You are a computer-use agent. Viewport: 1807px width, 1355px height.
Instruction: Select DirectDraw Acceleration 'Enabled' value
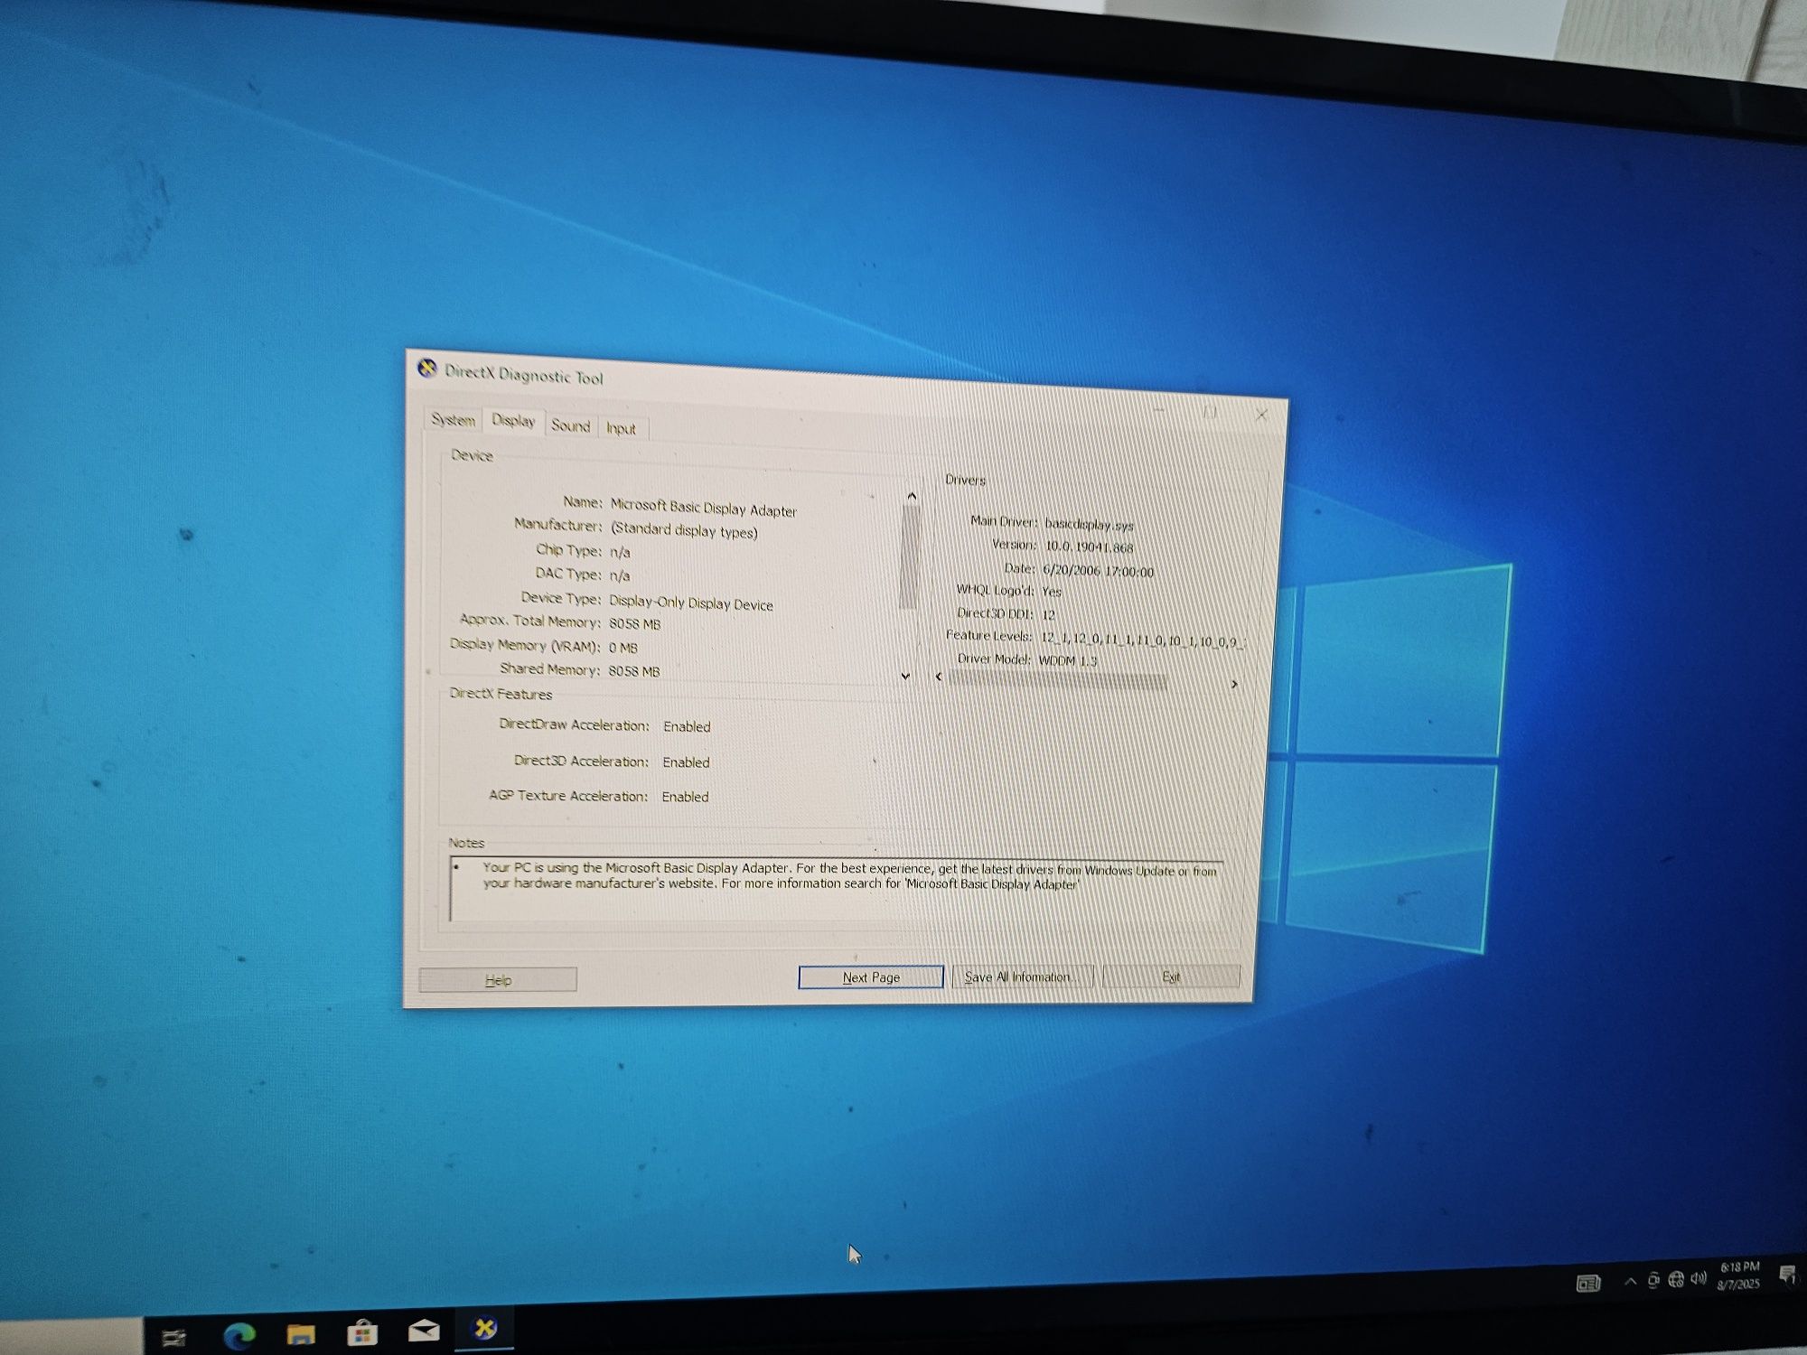coord(687,726)
